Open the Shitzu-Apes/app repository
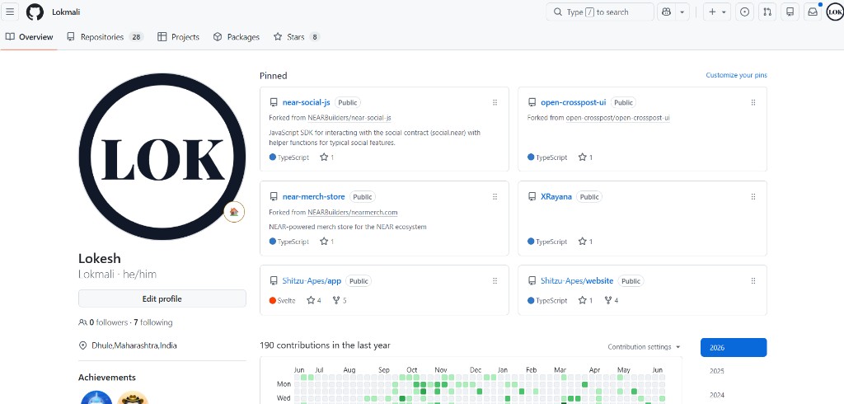This screenshot has height=404, width=844. 312,280
